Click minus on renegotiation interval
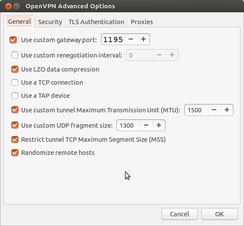The image size is (244, 226). [159, 55]
